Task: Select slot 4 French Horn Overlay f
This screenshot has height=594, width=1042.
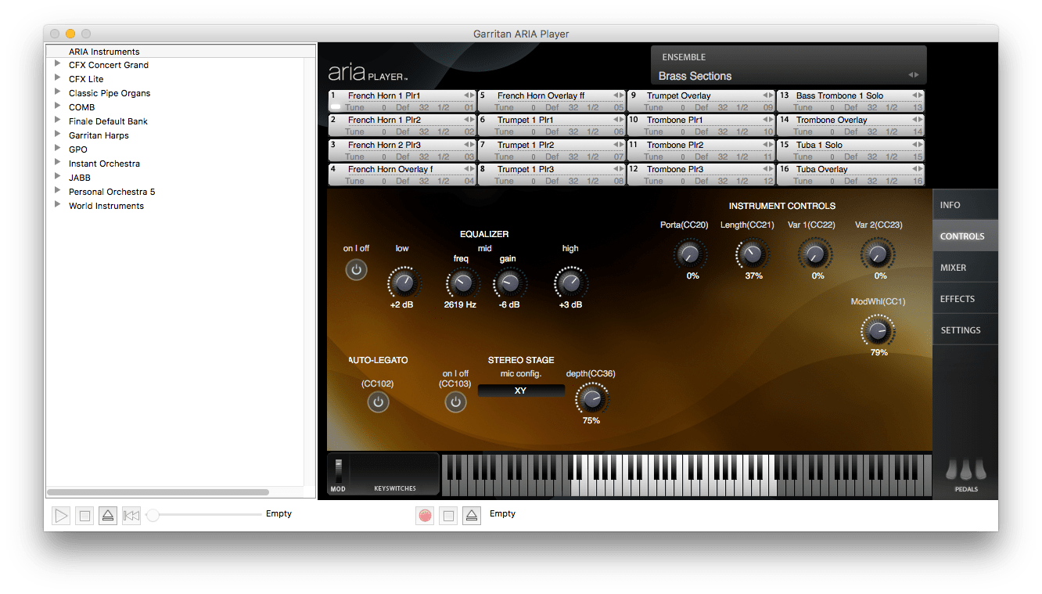Action: pyautogui.click(x=402, y=175)
